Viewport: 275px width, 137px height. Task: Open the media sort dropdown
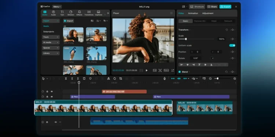pyautogui.click(x=99, y=21)
